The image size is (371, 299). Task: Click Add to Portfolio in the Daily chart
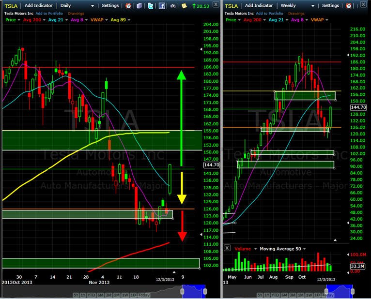click(x=49, y=14)
